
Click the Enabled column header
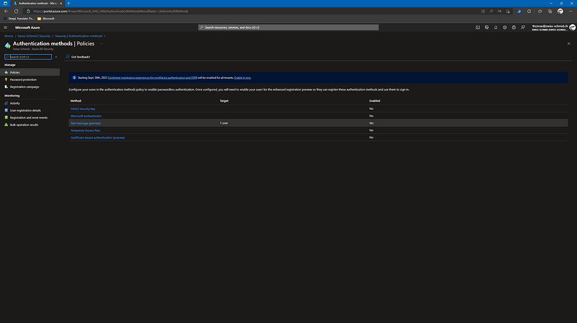pyautogui.click(x=374, y=100)
